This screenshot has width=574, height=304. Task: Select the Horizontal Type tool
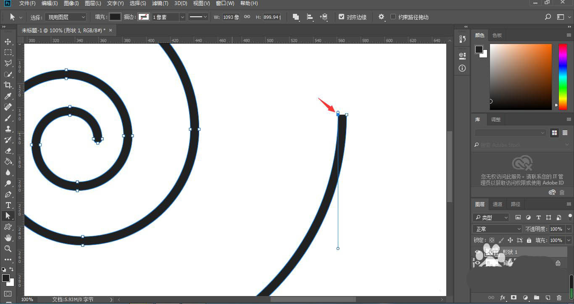pyautogui.click(x=8, y=205)
